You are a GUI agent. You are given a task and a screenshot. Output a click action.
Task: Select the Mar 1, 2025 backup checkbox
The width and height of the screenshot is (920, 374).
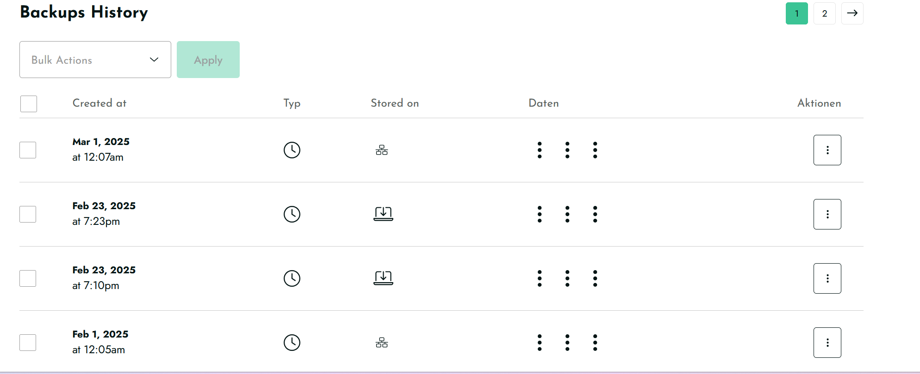pos(28,150)
